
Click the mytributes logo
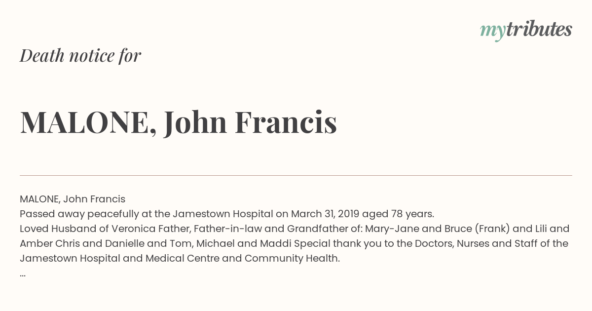tap(526, 31)
